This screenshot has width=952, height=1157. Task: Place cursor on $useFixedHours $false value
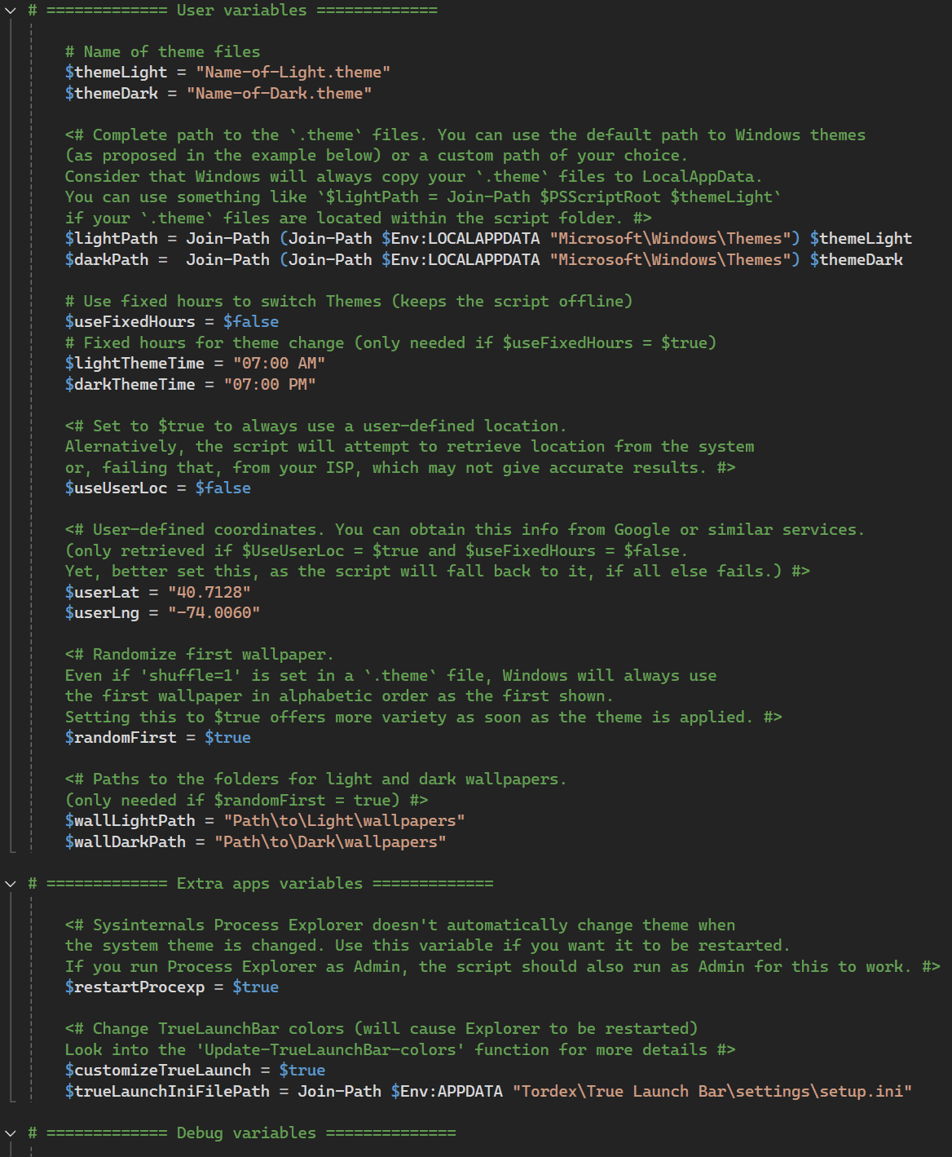[250, 322]
